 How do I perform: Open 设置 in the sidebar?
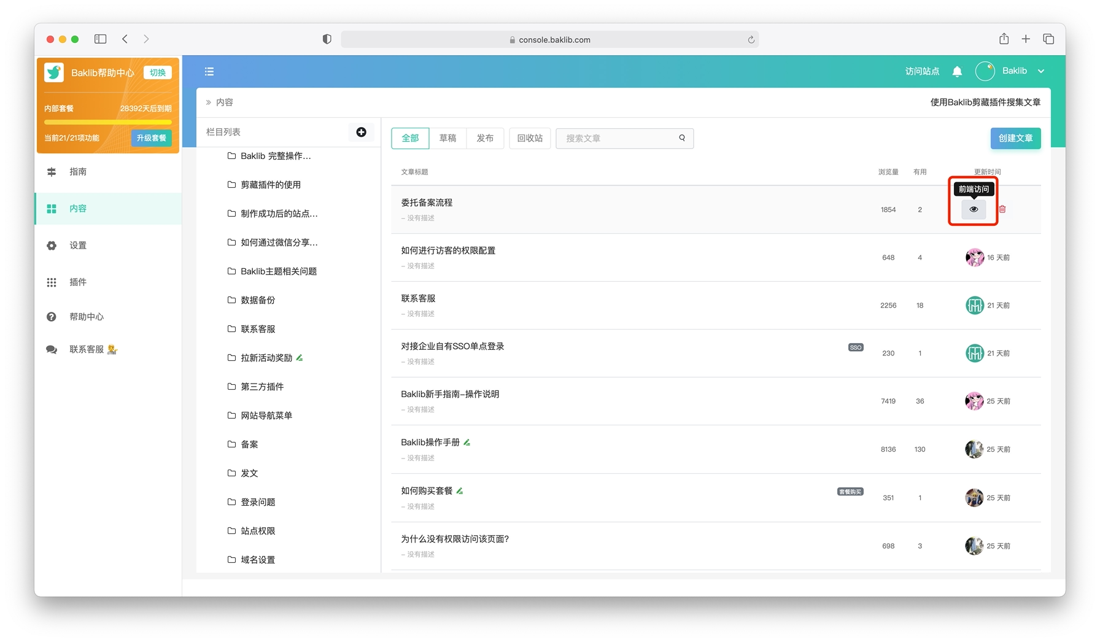click(108, 246)
